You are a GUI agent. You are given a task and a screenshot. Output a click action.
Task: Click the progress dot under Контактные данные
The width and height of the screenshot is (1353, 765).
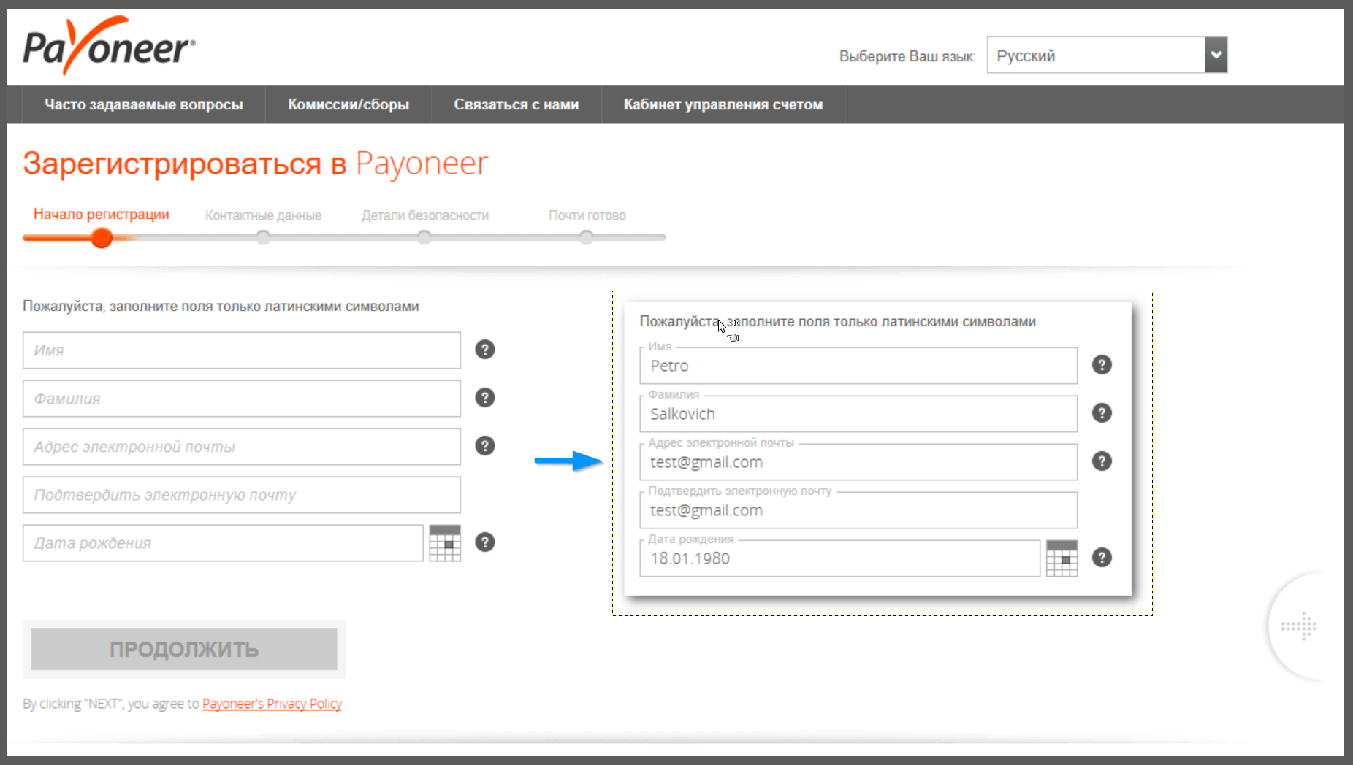(263, 237)
